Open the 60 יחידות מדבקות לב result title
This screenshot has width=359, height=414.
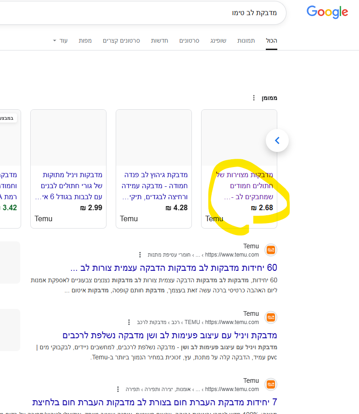(x=174, y=268)
